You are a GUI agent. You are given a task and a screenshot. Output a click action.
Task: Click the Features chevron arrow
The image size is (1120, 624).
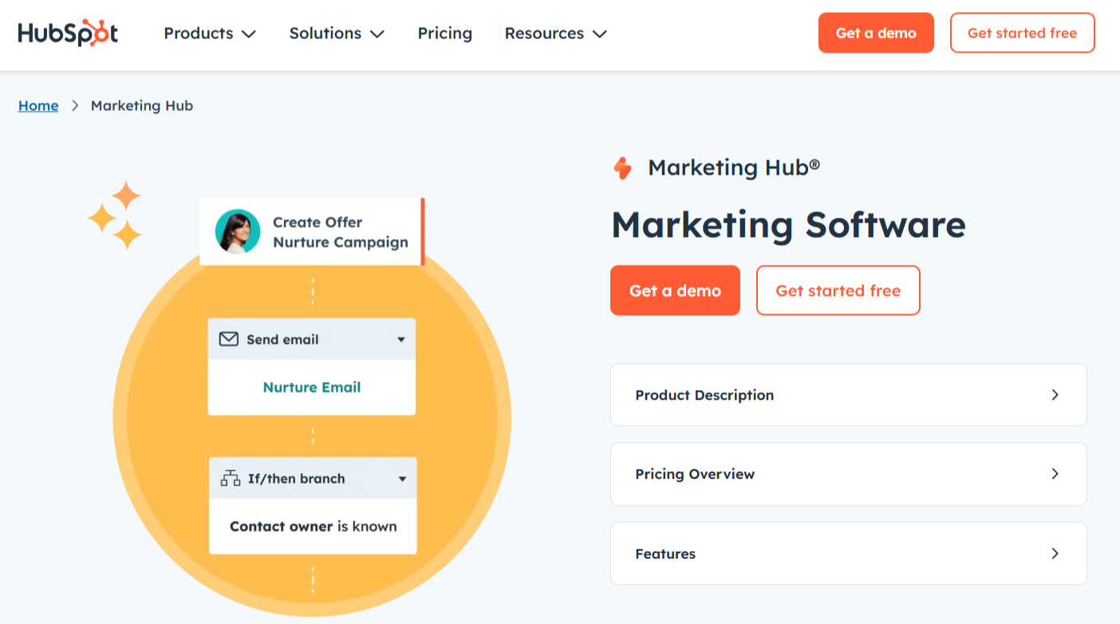coord(1055,554)
